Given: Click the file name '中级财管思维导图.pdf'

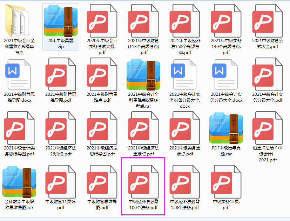Looking at the screenshot, I should point(102,205).
